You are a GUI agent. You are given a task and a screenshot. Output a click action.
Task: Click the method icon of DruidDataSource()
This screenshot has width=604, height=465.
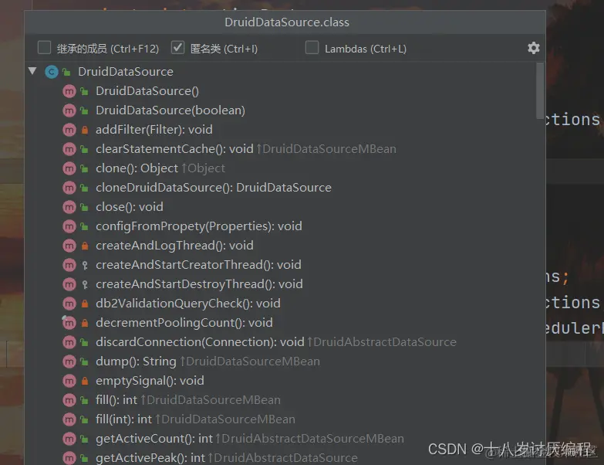click(69, 91)
